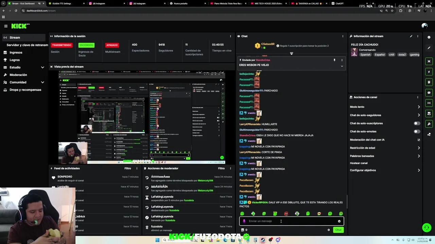Toggle stream preview widget in right toolbar
Screen dimensions: 435x244
pyautogui.click(x=429, y=61)
